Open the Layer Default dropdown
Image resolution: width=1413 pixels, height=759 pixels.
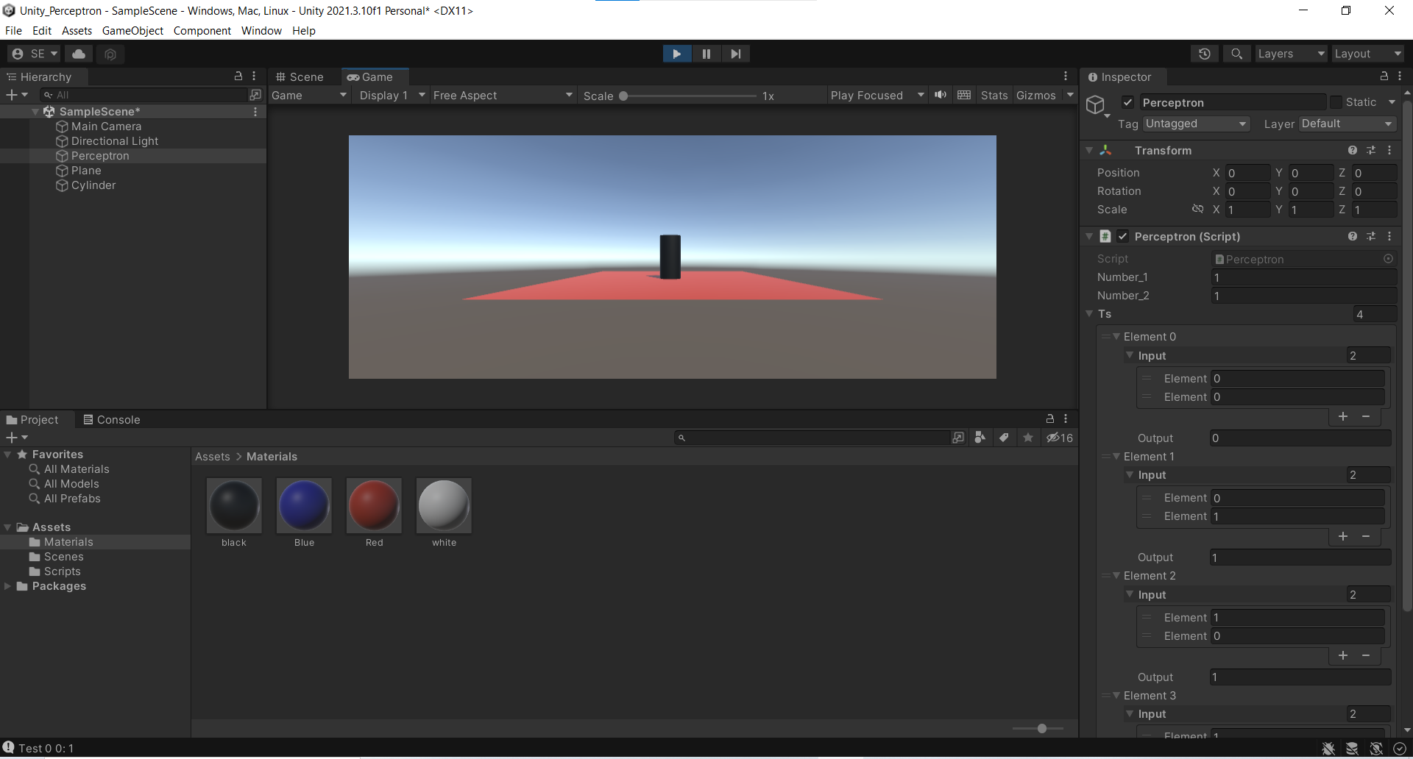1348,124
